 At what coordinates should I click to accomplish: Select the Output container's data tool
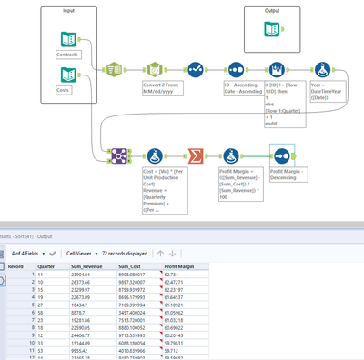tap(272, 29)
